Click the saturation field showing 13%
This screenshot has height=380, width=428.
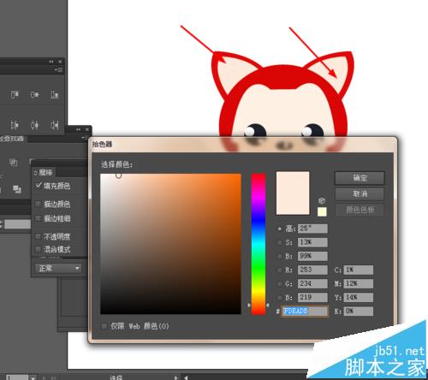coord(312,242)
